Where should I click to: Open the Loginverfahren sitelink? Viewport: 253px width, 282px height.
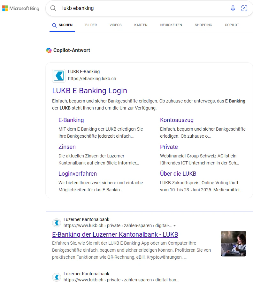(x=78, y=173)
